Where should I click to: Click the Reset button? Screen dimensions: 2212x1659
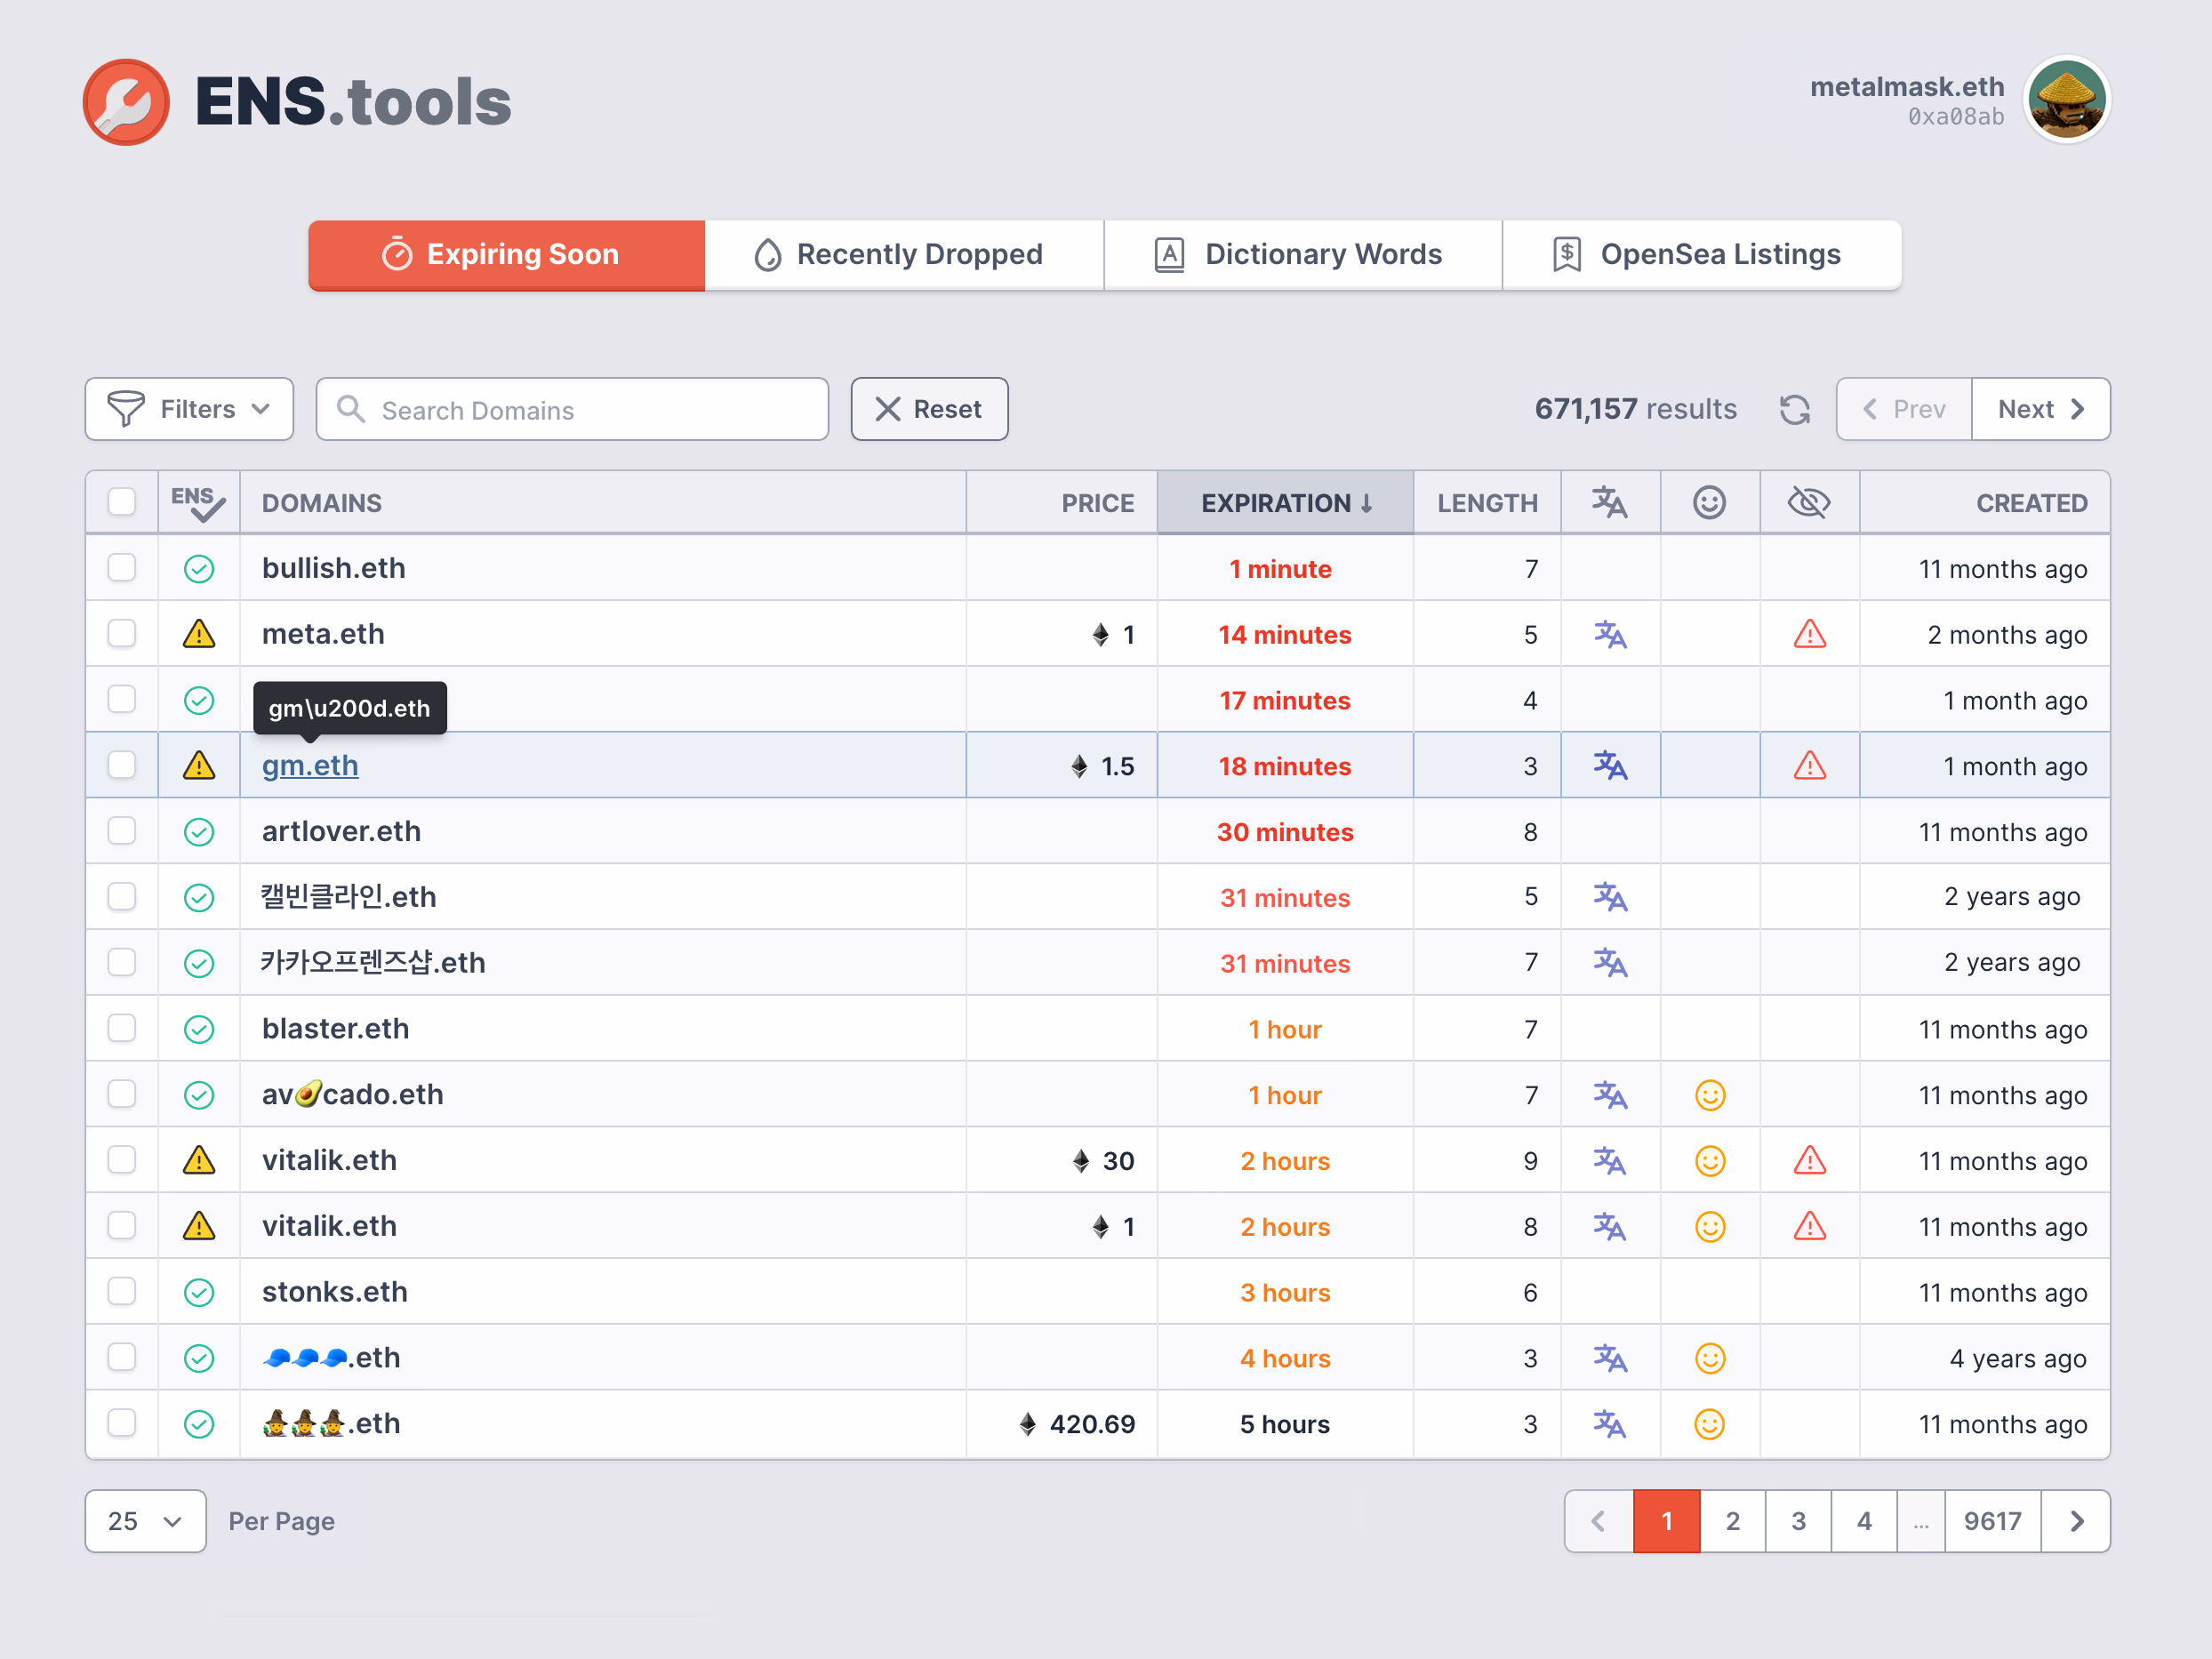coord(929,409)
